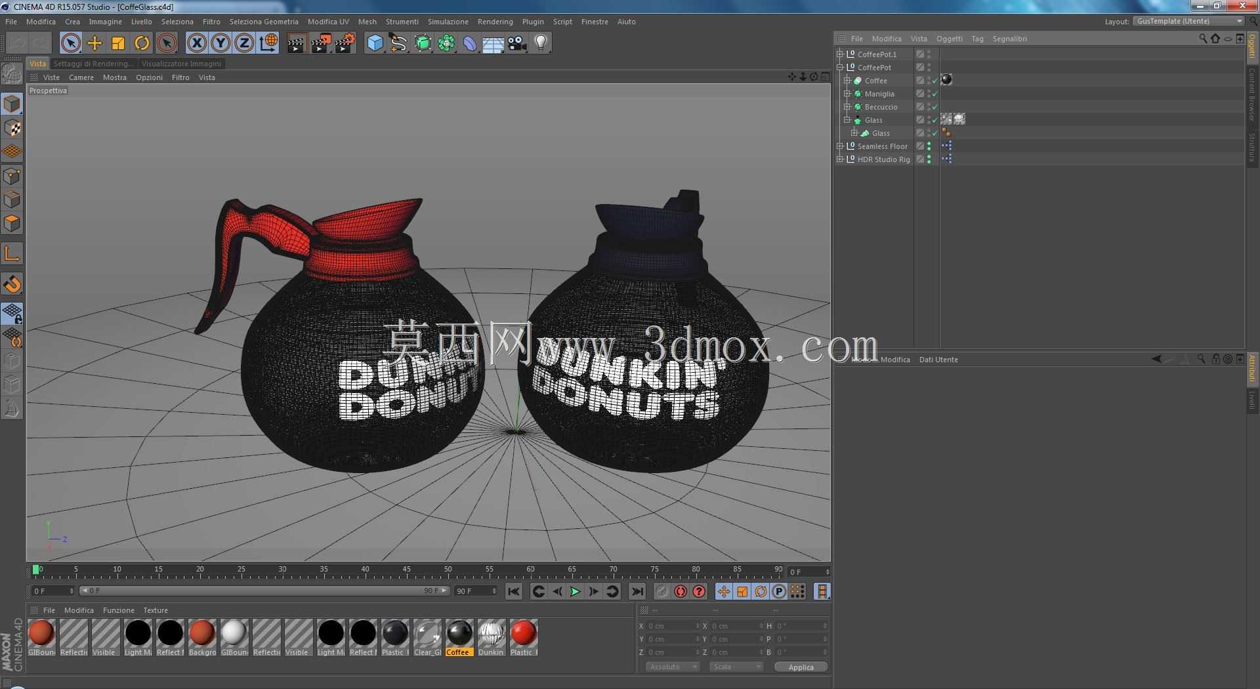The height and width of the screenshot is (689, 1260).
Task: Record active objects keyframe button
Action: [681, 591]
